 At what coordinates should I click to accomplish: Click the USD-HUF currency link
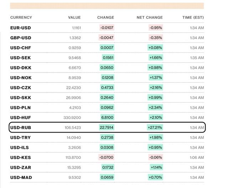tap(21, 117)
